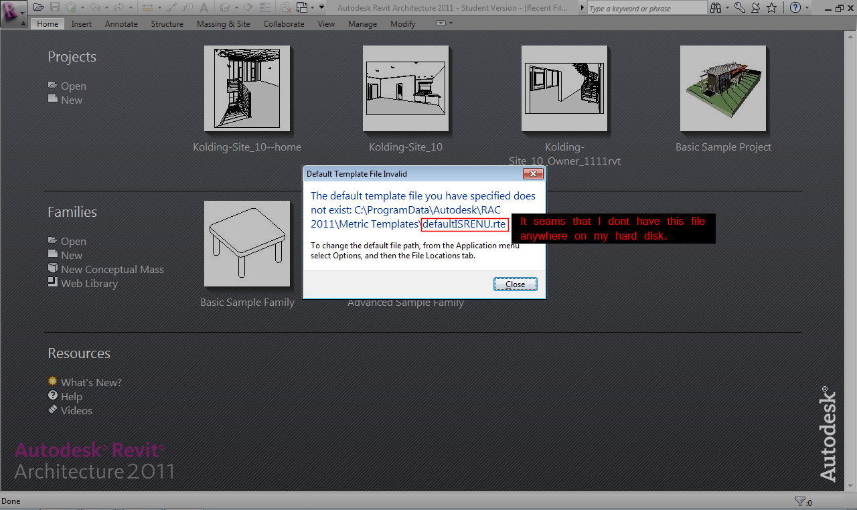The width and height of the screenshot is (857, 510).
Task: Expand the Synchronize dropdown arrow
Action: 82,7
